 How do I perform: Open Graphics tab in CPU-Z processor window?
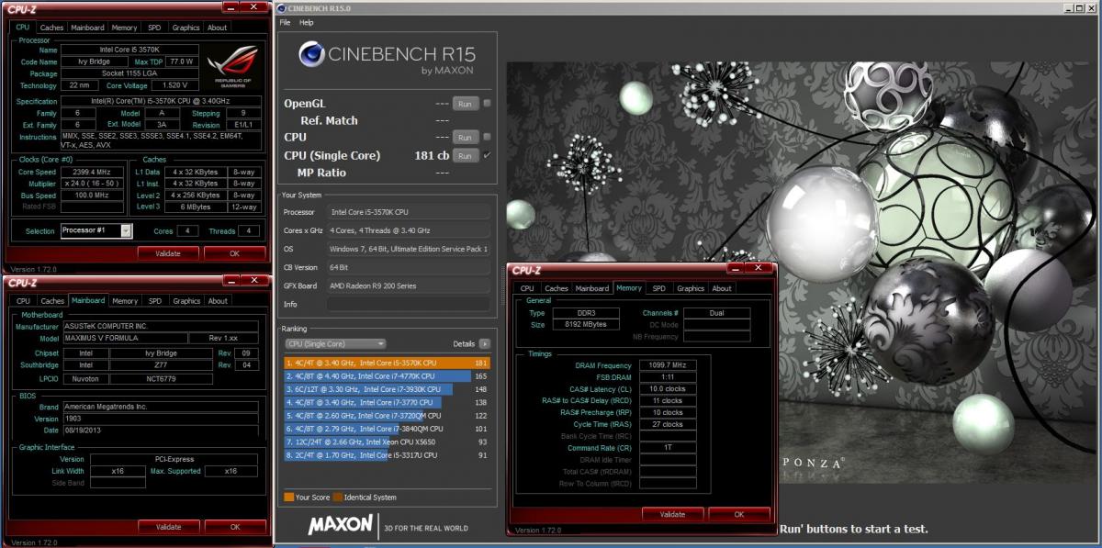point(186,28)
